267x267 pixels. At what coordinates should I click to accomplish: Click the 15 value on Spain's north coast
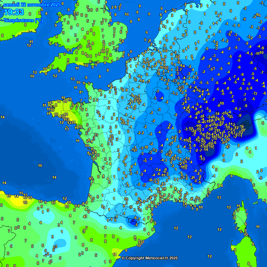[x=21, y=193]
